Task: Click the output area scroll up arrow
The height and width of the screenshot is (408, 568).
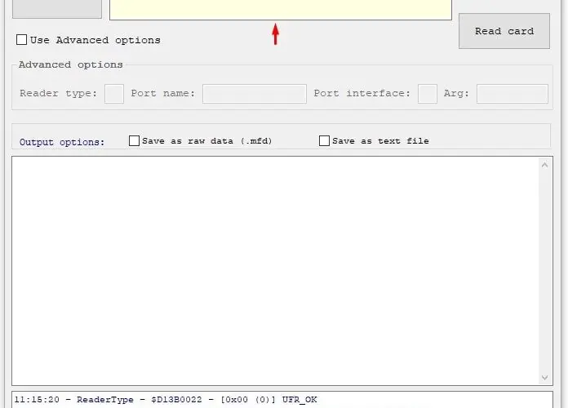Action: (x=544, y=165)
